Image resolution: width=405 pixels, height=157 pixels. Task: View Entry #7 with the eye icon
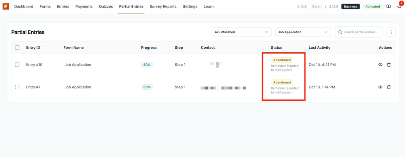pos(380,87)
